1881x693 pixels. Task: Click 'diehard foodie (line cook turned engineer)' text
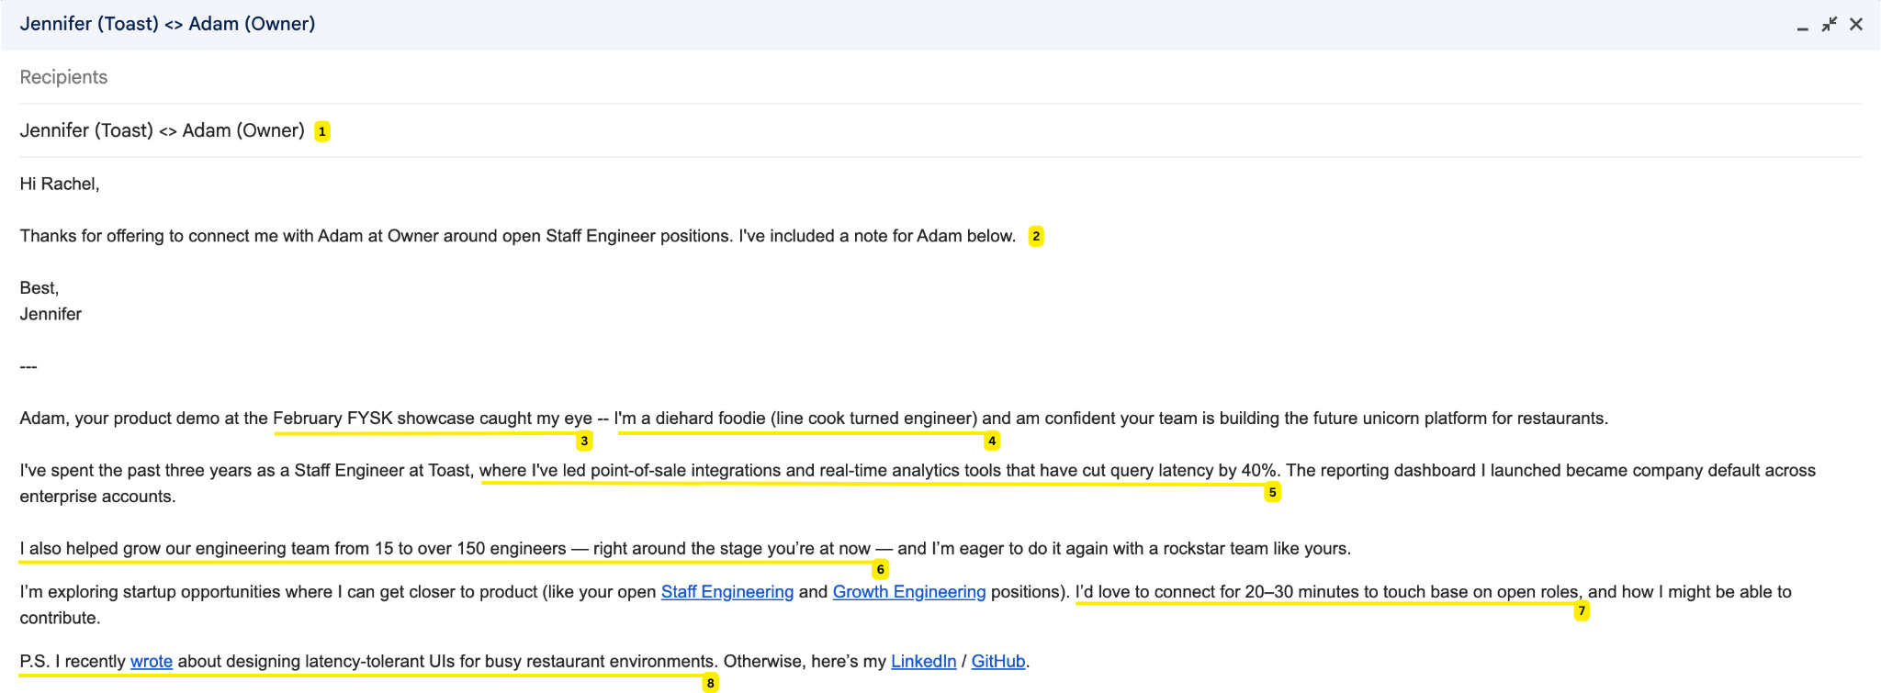(x=817, y=419)
